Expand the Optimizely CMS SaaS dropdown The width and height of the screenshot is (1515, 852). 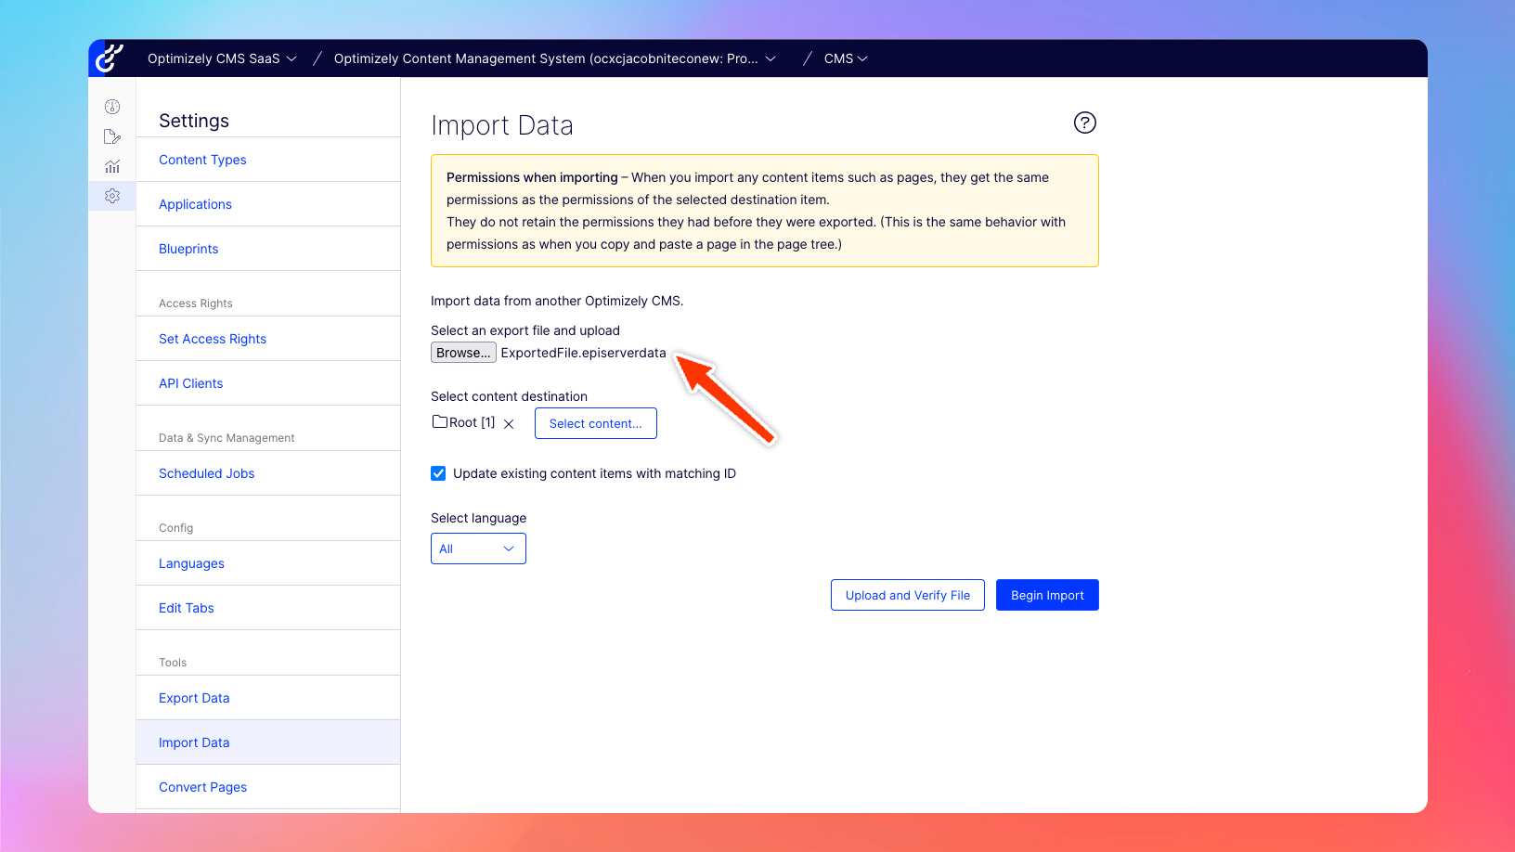click(222, 58)
